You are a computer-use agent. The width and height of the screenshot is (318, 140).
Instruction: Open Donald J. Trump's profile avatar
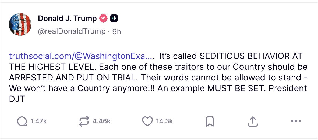click(x=21, y=24)
